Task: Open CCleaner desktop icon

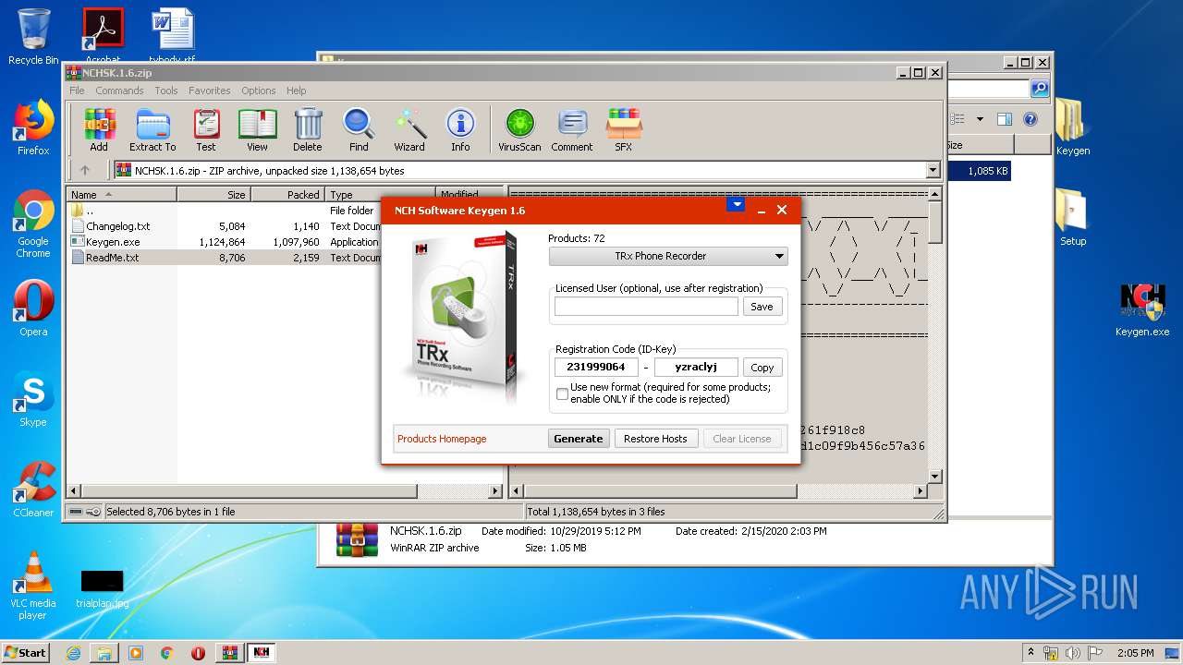Action: pos(33,490)
